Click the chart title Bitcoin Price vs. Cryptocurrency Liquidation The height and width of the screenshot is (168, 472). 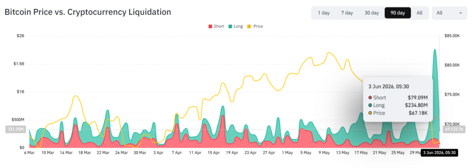pos(88,12)
